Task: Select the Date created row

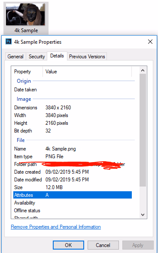Action: 73,172
